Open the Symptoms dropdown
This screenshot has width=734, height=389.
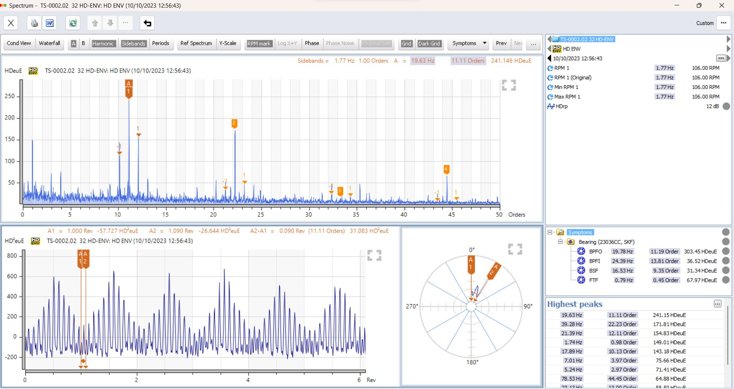pyautogui.click(x=469, y=43)
